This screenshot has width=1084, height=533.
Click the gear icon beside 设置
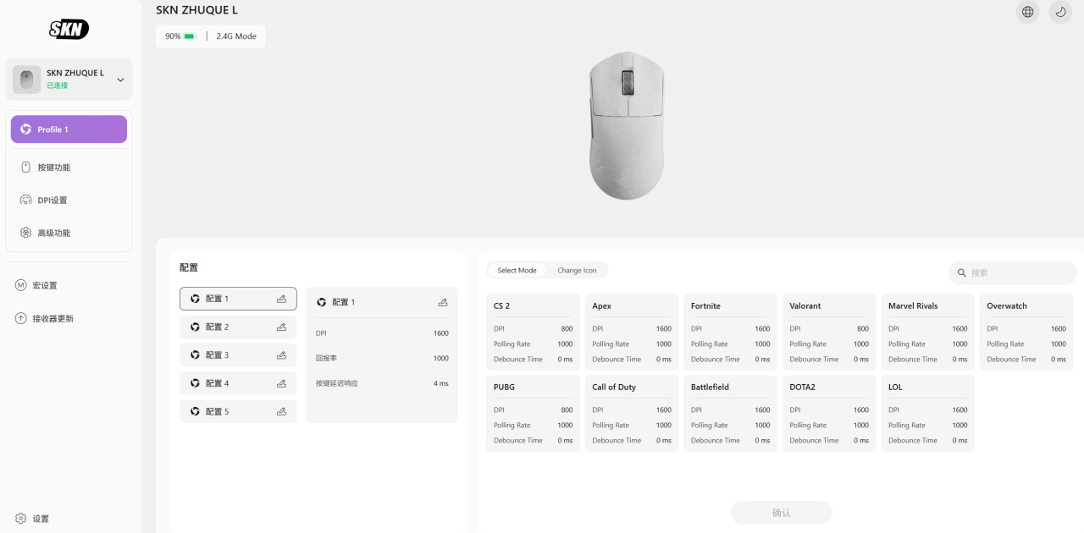point(21,519)
